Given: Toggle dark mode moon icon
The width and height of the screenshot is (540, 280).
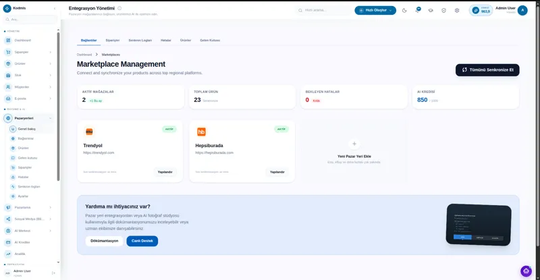Looking at the screenshot, I should (404, 10).
